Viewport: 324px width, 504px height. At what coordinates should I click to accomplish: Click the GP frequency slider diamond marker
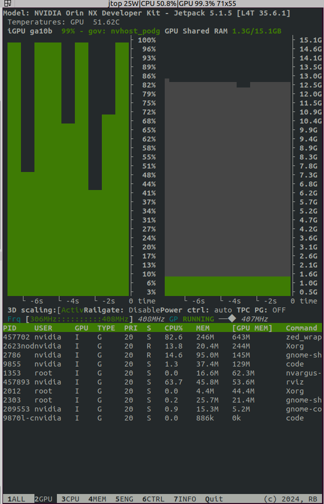tap(232, 318)
